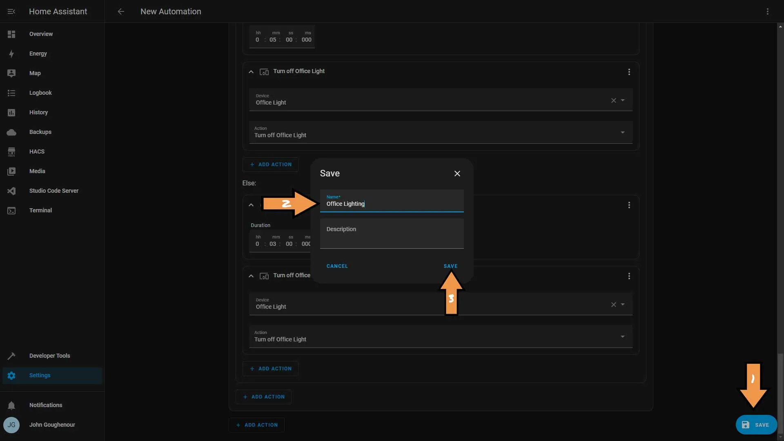The width and height of the screenshot is (784, 441).
Task: Click the Backups cloud icon
Action: click(x=11, y=132)
